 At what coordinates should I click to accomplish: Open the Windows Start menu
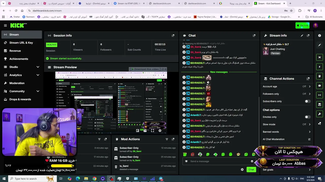click(4, 179)
